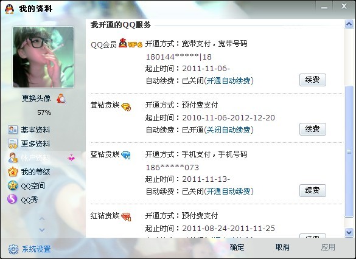This screenshot has width=356, height=259.
Task: Click the yellow diamond badge icon
Action: tap(126, 106)
